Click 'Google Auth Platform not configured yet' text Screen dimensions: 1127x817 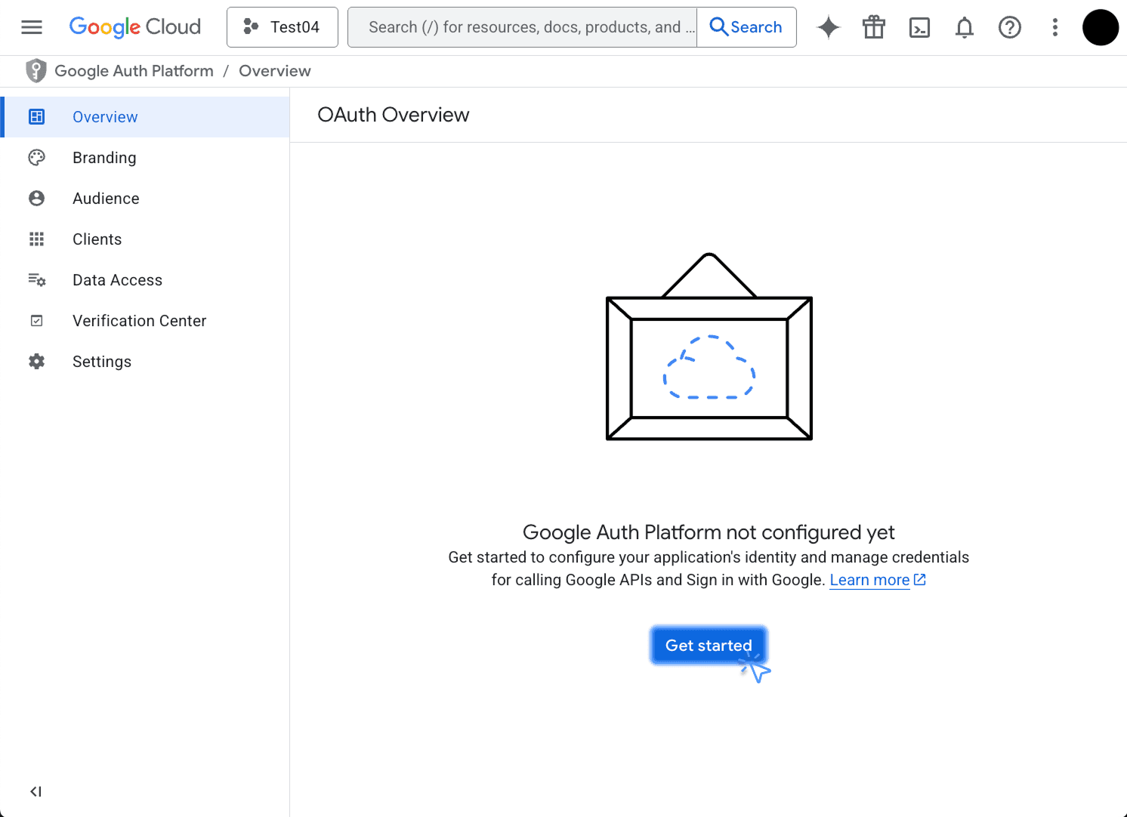[709, 532]
